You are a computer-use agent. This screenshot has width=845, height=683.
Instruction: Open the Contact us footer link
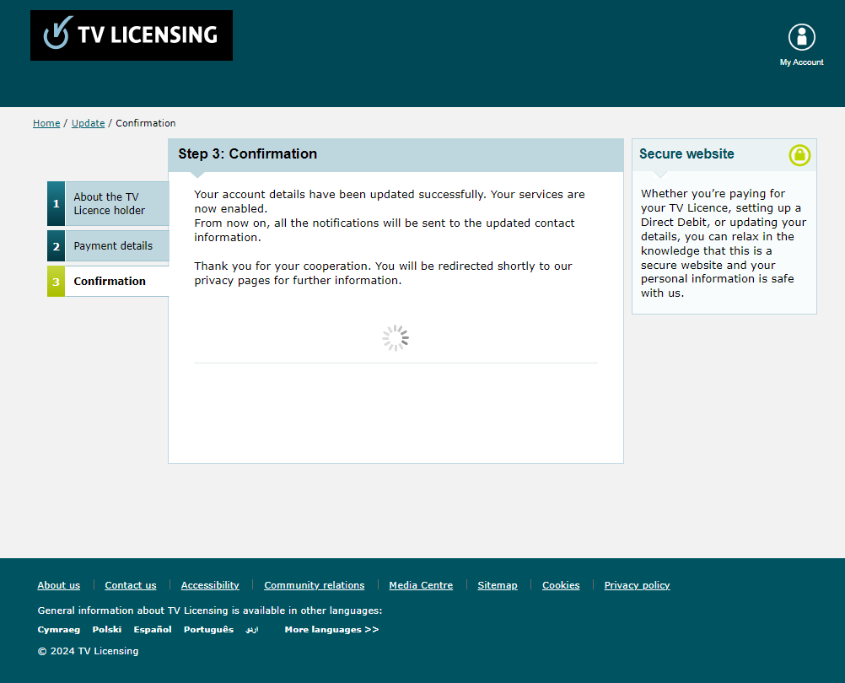[131, 585]
